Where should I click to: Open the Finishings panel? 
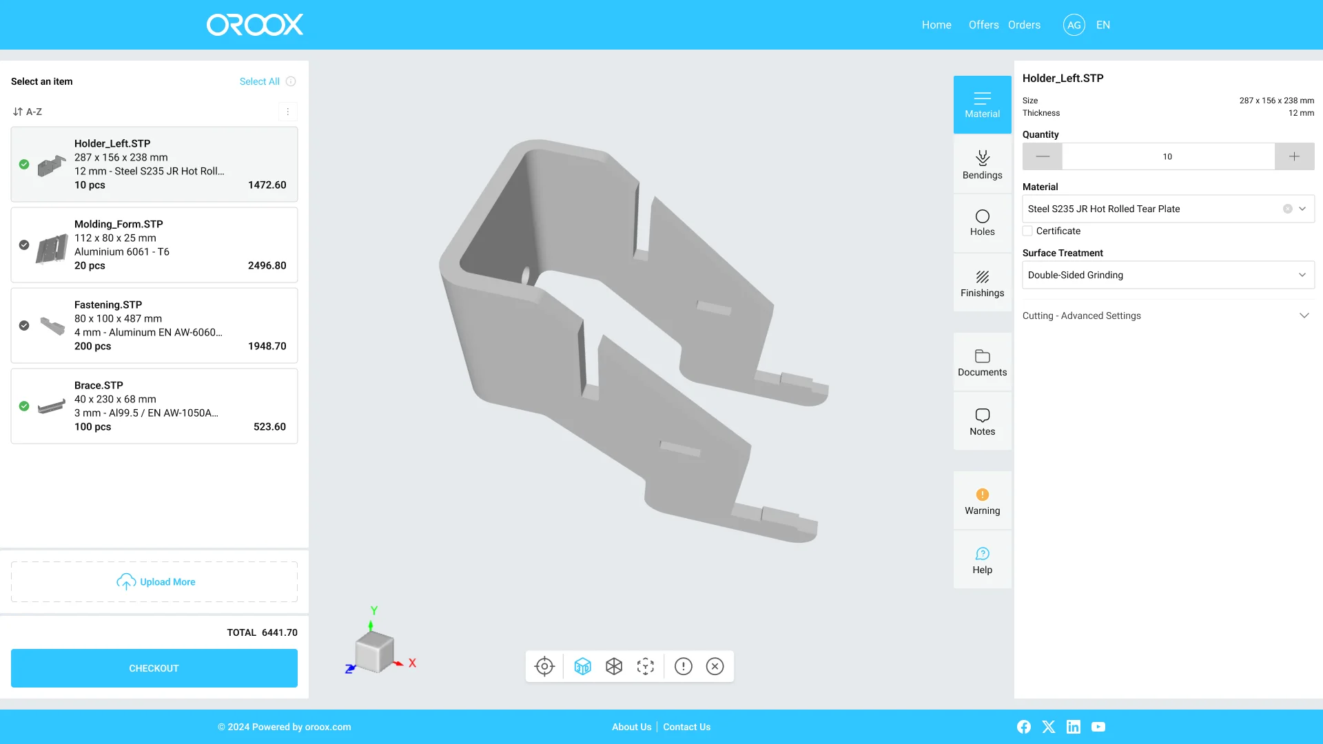coord(982,282)
